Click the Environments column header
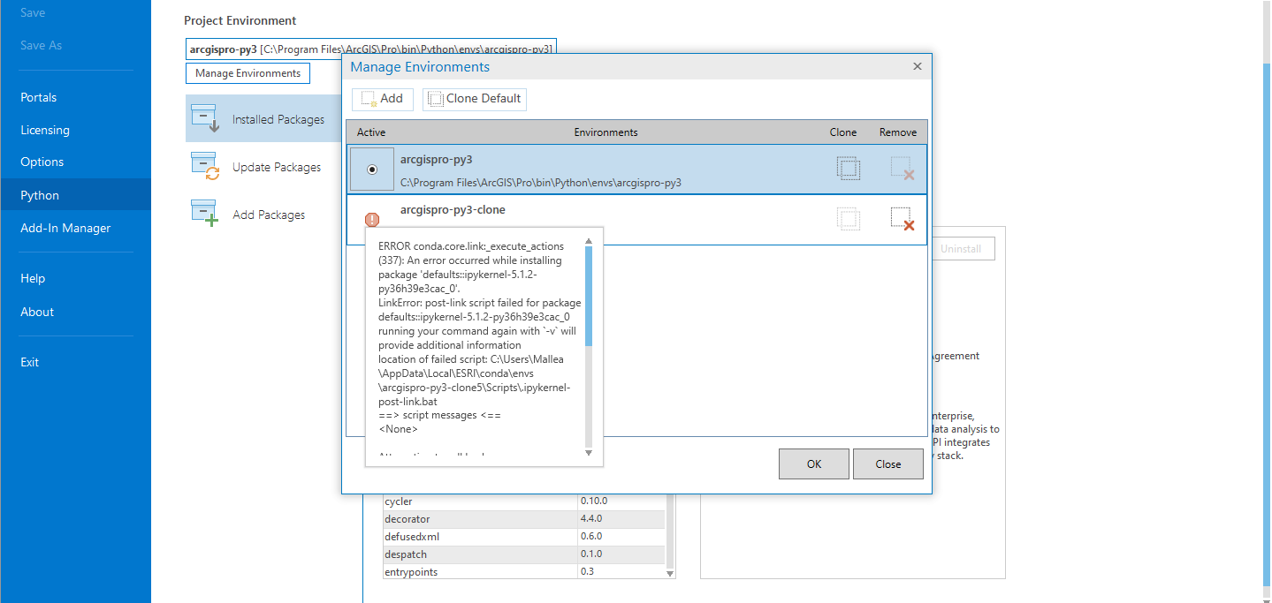This screenshot has height=603, width=1272. click(606, 132)
